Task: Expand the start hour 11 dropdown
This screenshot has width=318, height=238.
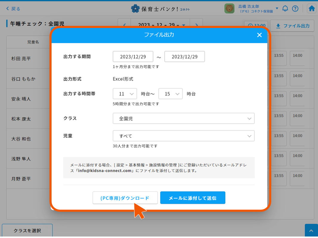Action: click(x=125, y=94)
